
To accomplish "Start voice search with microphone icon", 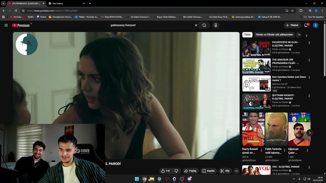I will coord(216,25).
